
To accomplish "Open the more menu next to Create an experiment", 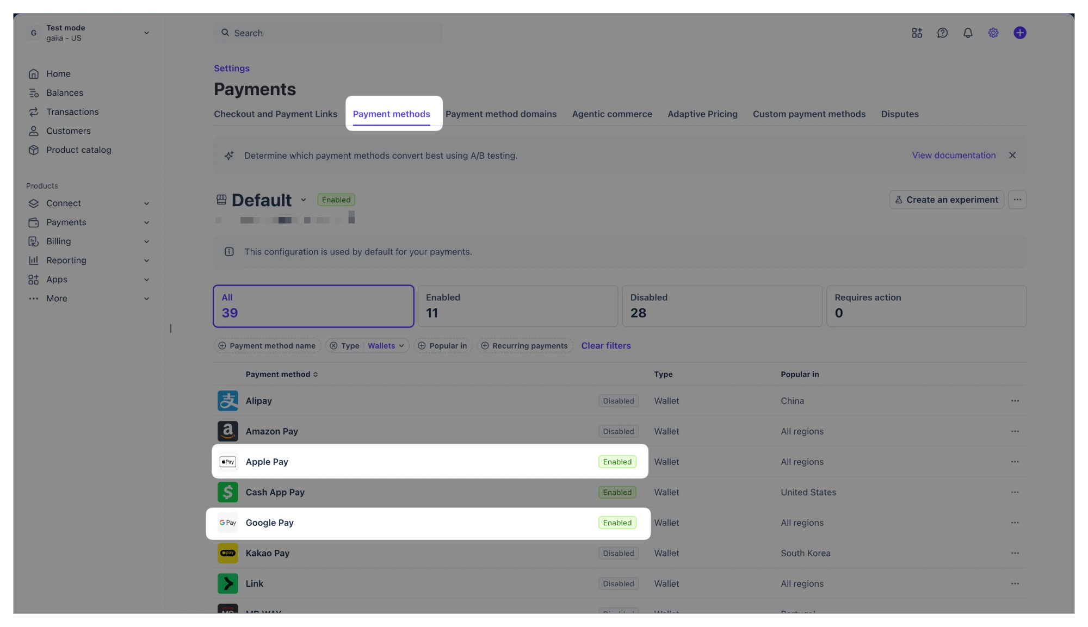I will pos(1017,200).
